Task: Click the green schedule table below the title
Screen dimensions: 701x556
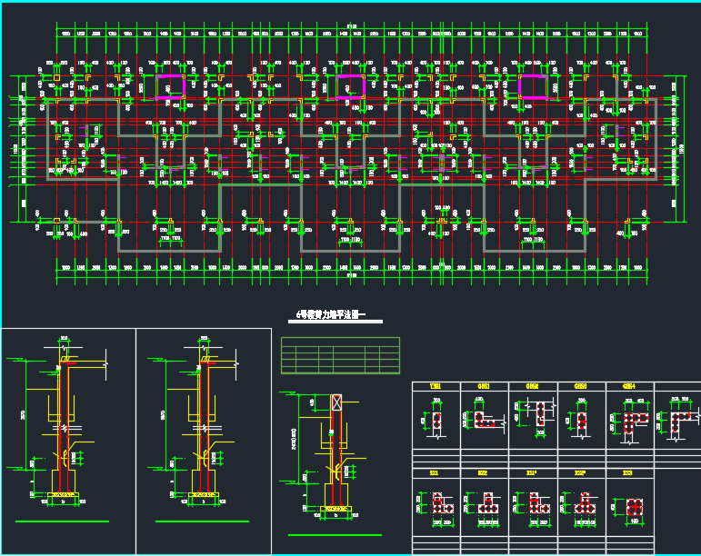Action: point(340,355)
